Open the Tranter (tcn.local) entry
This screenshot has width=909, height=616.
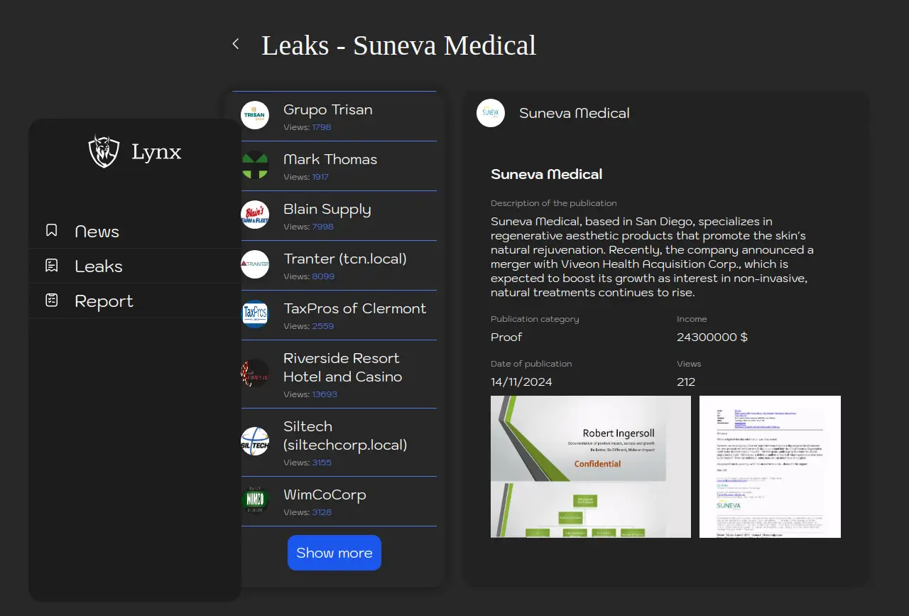(344, 259)
